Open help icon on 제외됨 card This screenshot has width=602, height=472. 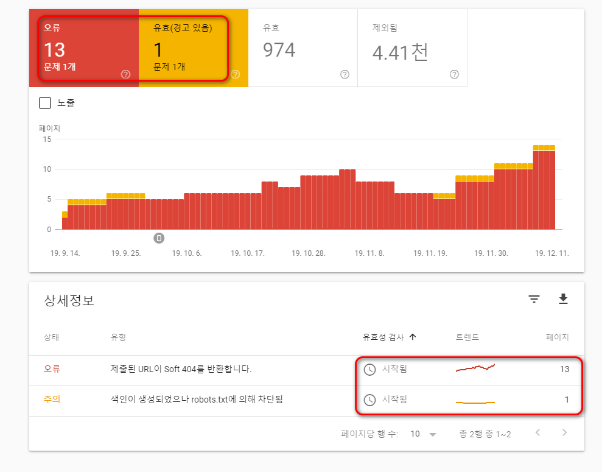point(454,74)
